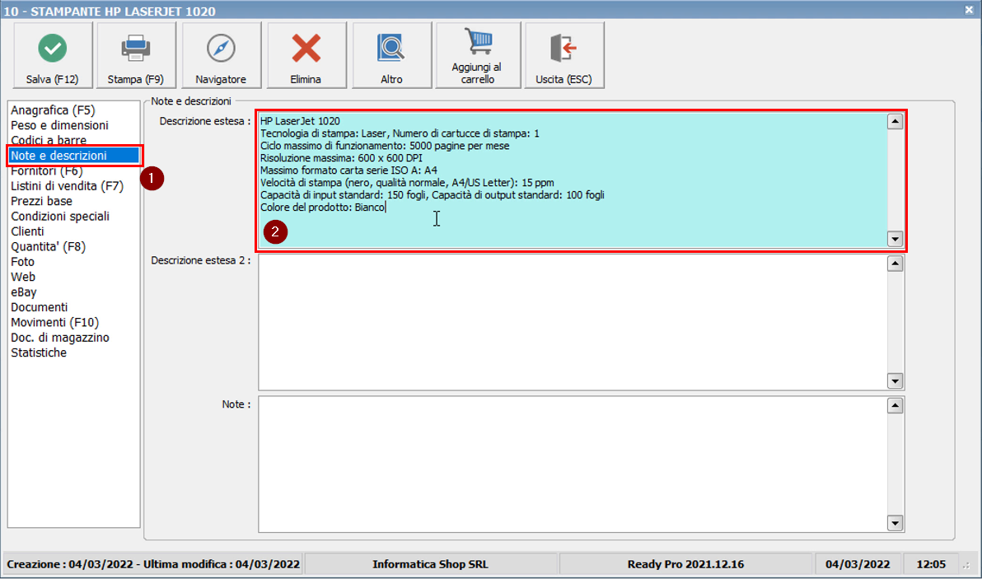Click the 'HP LaserJet 1020' description line
The height and width of the screenshot is (579, 982).
300,121
